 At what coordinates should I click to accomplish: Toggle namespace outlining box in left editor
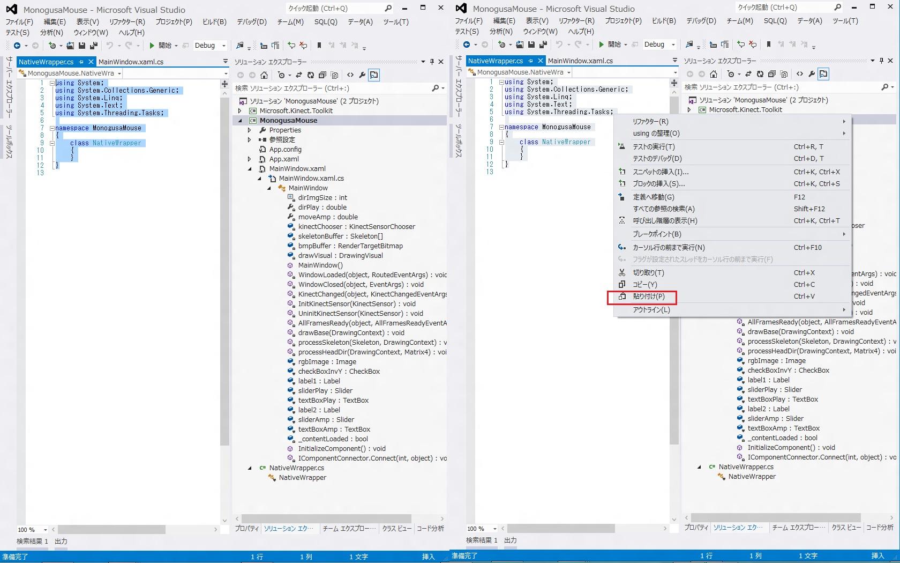pos(52,128)
